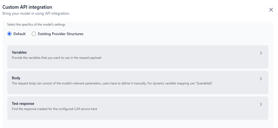Click the chevron arrow on the Body row
Image resolution: width=278 pixels, height=128 pixels.
(261, 79)
